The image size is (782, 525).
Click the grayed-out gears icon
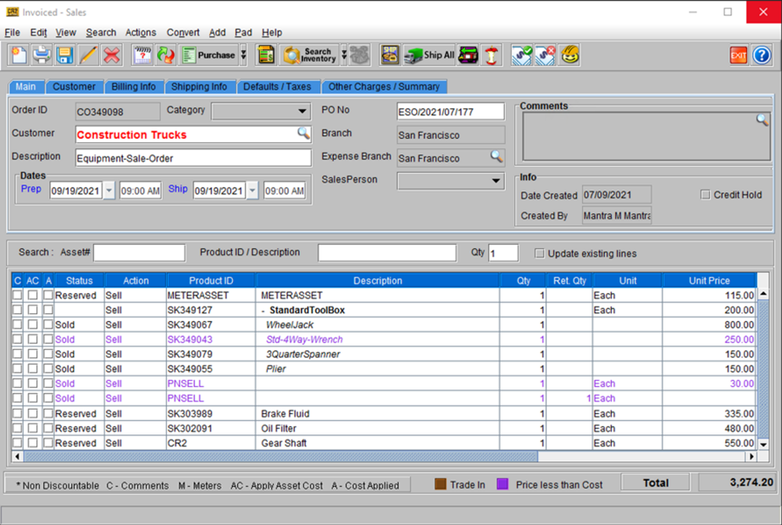click(359, 55)
